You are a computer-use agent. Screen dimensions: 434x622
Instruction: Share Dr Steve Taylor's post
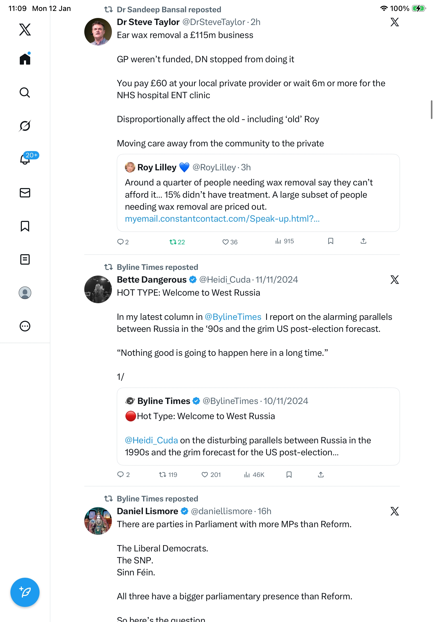[363, 241]
